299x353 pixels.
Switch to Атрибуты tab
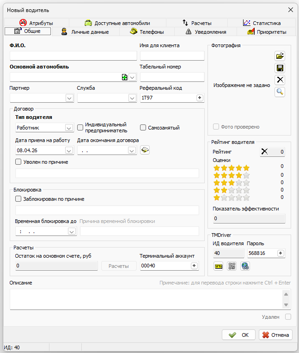(x=37, y=23)
